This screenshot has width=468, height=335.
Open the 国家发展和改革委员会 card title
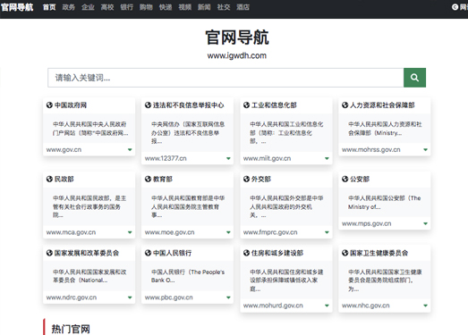pos(87,253)
